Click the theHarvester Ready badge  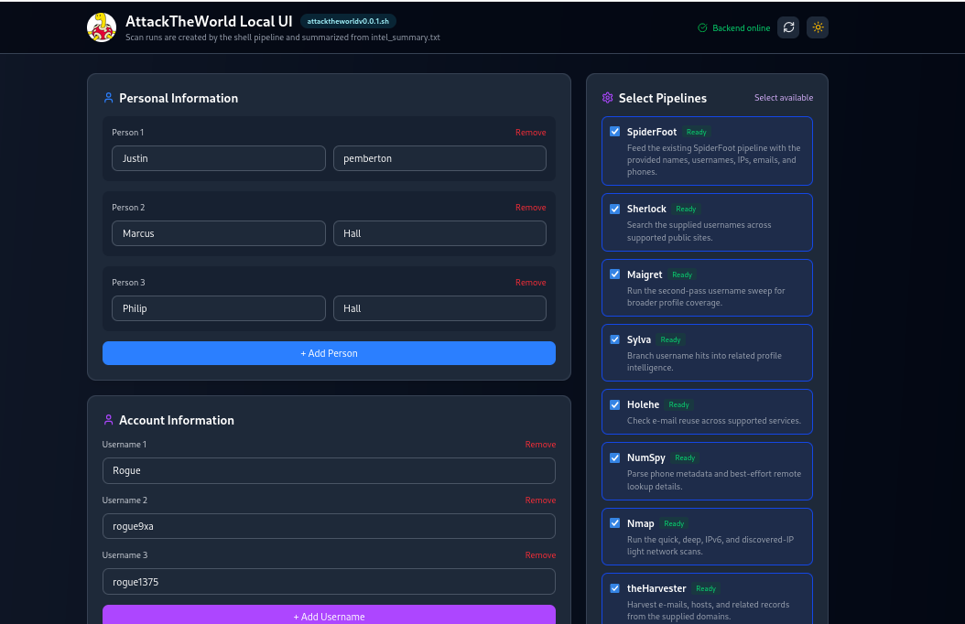pos(706,589)
